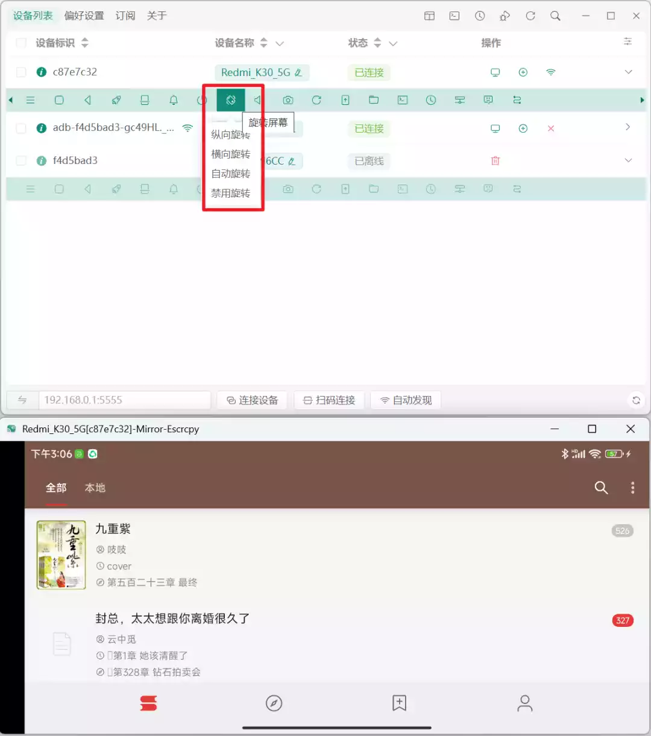Click the rotate screen icon in c87e7c32 toolbar
This screenshot has height=736, width=651.
231,100
